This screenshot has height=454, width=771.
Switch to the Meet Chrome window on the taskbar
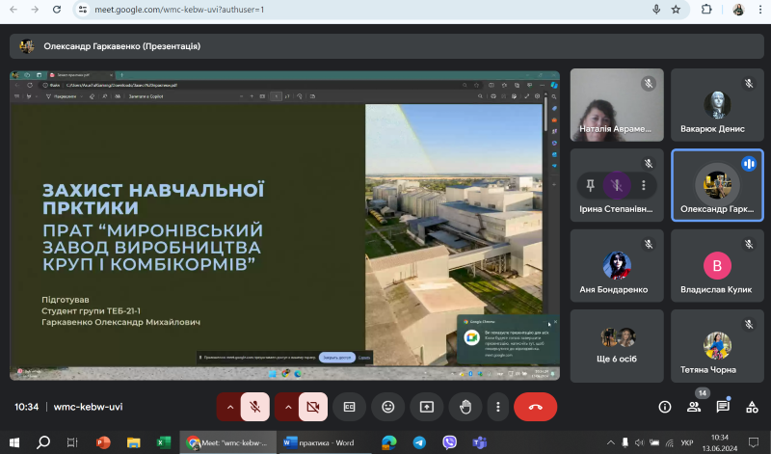click(x=227, y=442)
